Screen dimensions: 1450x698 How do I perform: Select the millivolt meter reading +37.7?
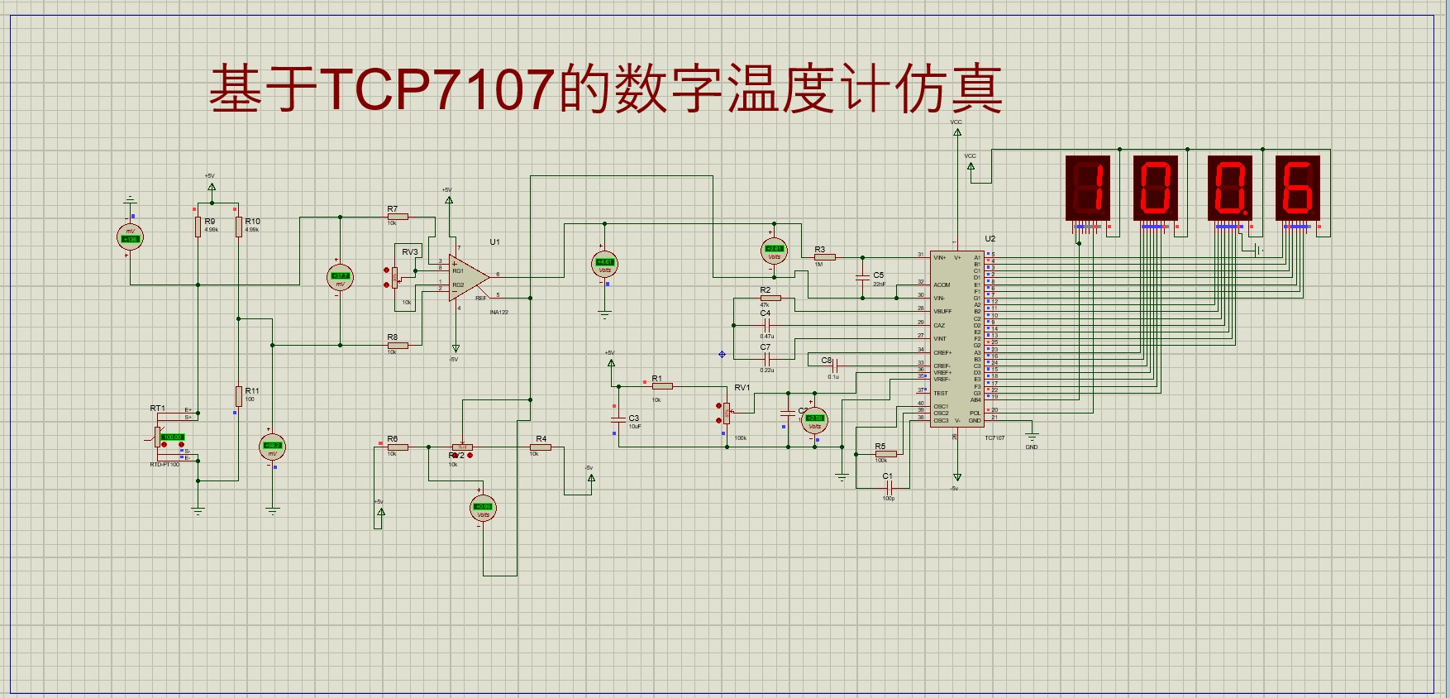pos(340,277)
